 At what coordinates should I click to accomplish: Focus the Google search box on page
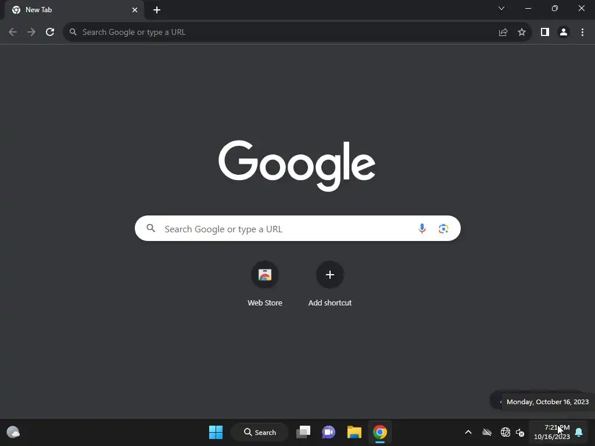click(x=297, y=228)
